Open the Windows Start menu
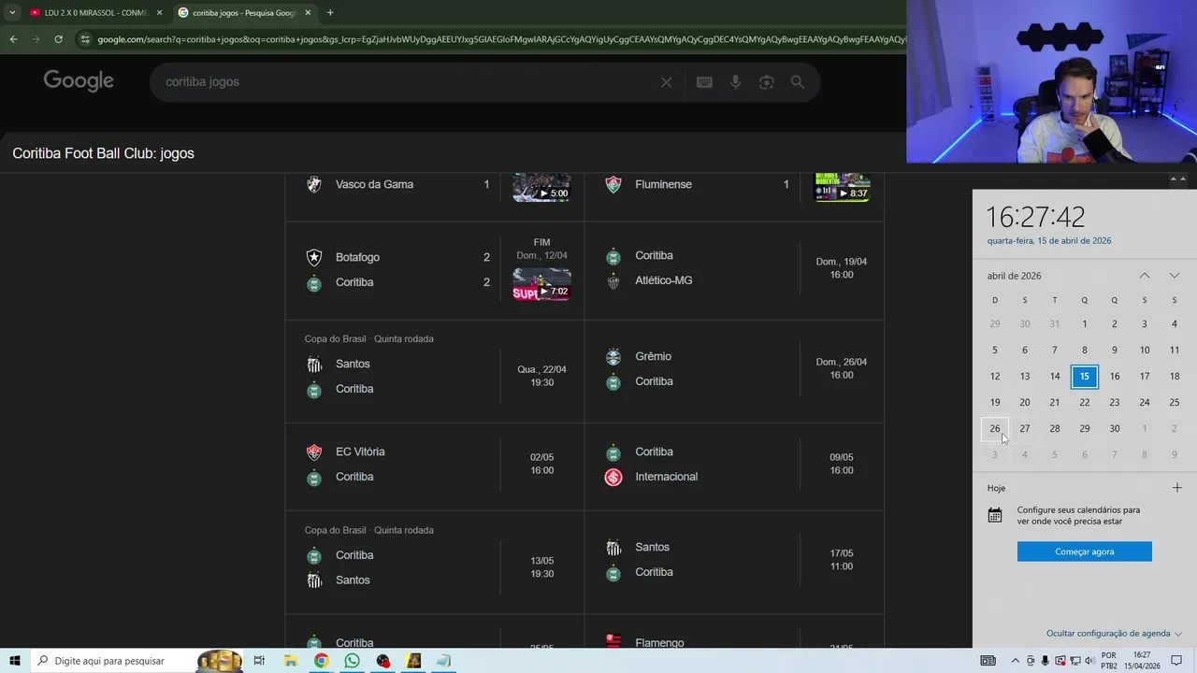The image size is (1197, 673). [x=15, y=661]
